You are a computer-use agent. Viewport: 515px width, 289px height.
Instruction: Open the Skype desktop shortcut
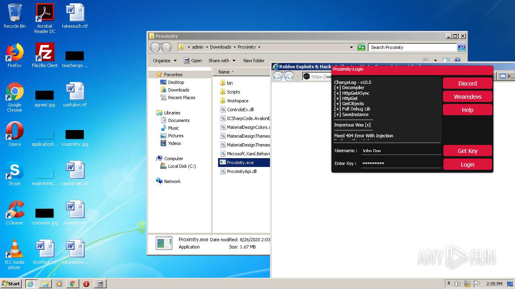[14, 173]
